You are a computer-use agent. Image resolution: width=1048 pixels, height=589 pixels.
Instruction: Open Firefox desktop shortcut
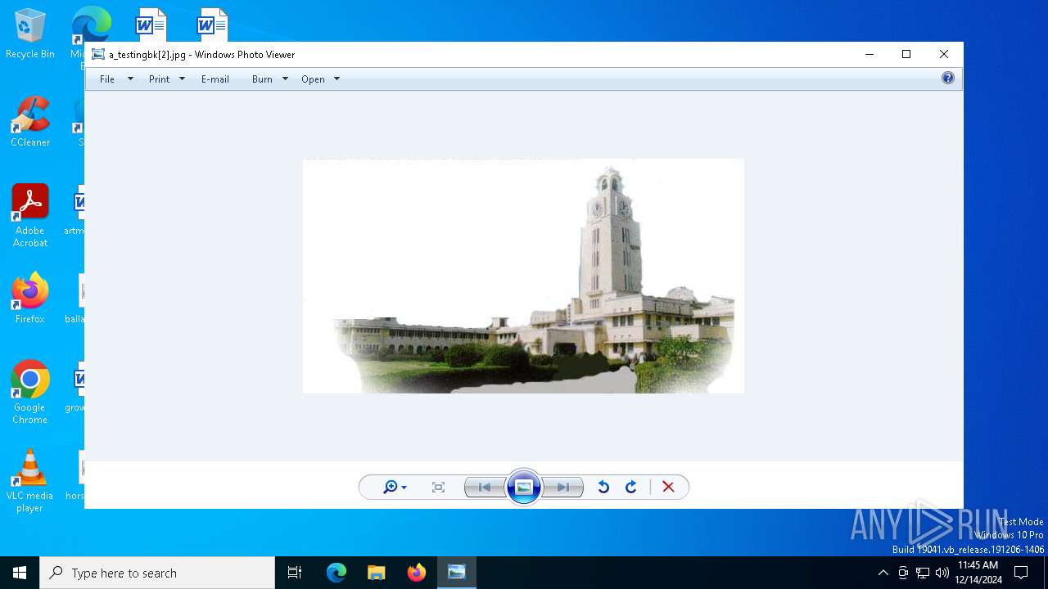click(30, 299)
